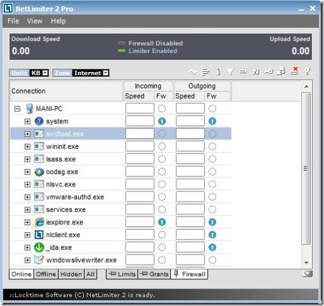Toggle incoming firewall rule for system
324x306 pixels.
pyautogui.click(x=162, y=122)
